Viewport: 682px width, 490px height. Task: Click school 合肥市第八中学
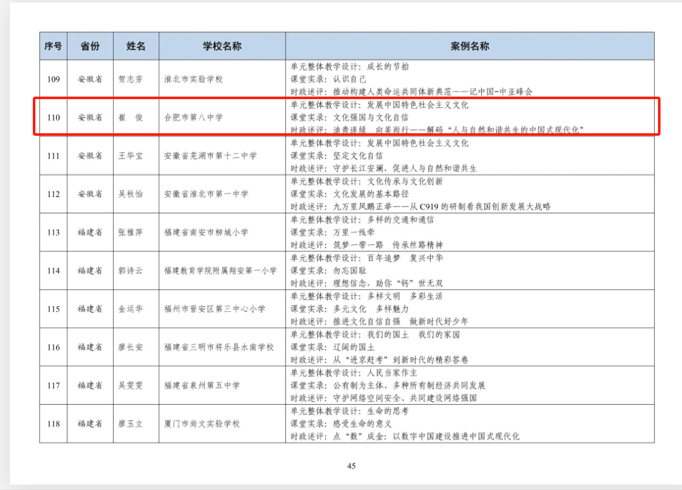pos(193,117)
